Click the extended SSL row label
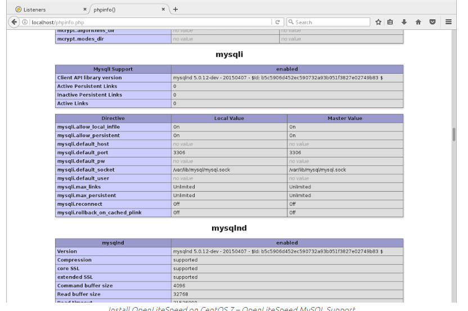Image resolution: width=468 pixels, height=311 pixels. tap(113, 277)
